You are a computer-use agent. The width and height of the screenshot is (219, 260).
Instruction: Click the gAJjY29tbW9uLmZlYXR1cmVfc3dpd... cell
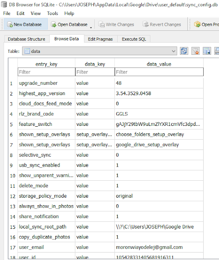click(159, 124)
